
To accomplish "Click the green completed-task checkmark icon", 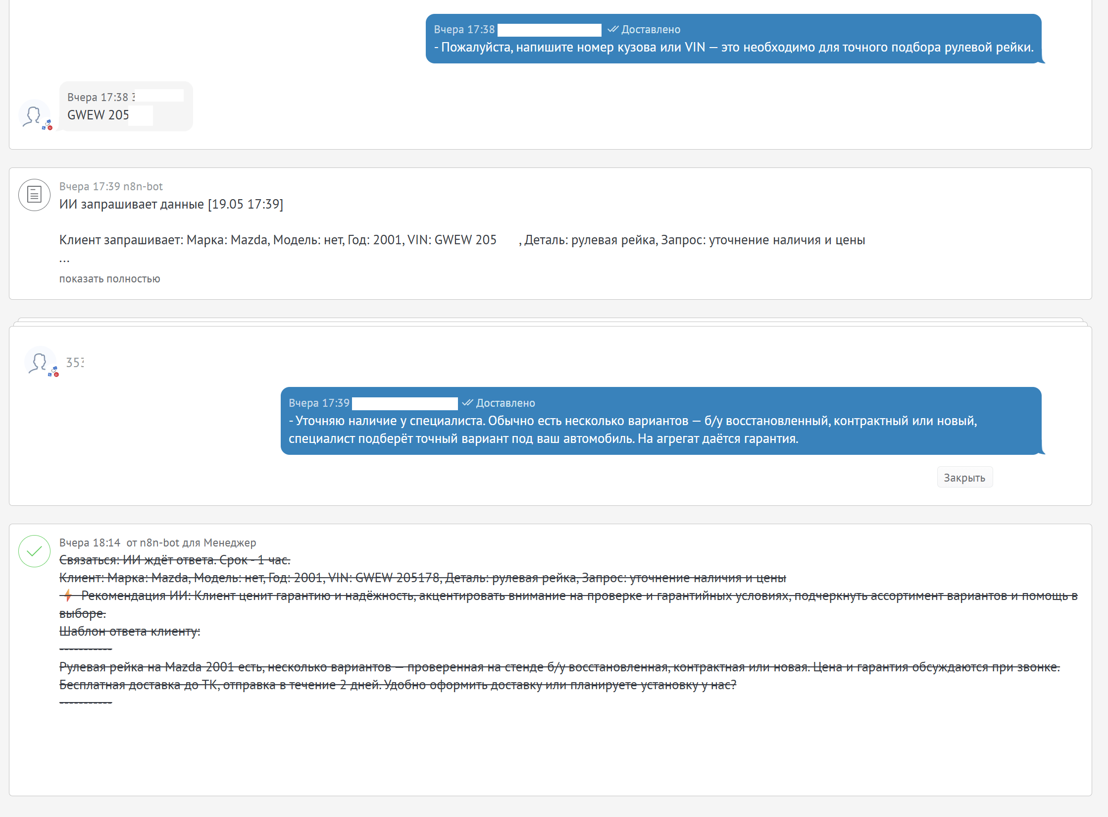I will 34,551.
